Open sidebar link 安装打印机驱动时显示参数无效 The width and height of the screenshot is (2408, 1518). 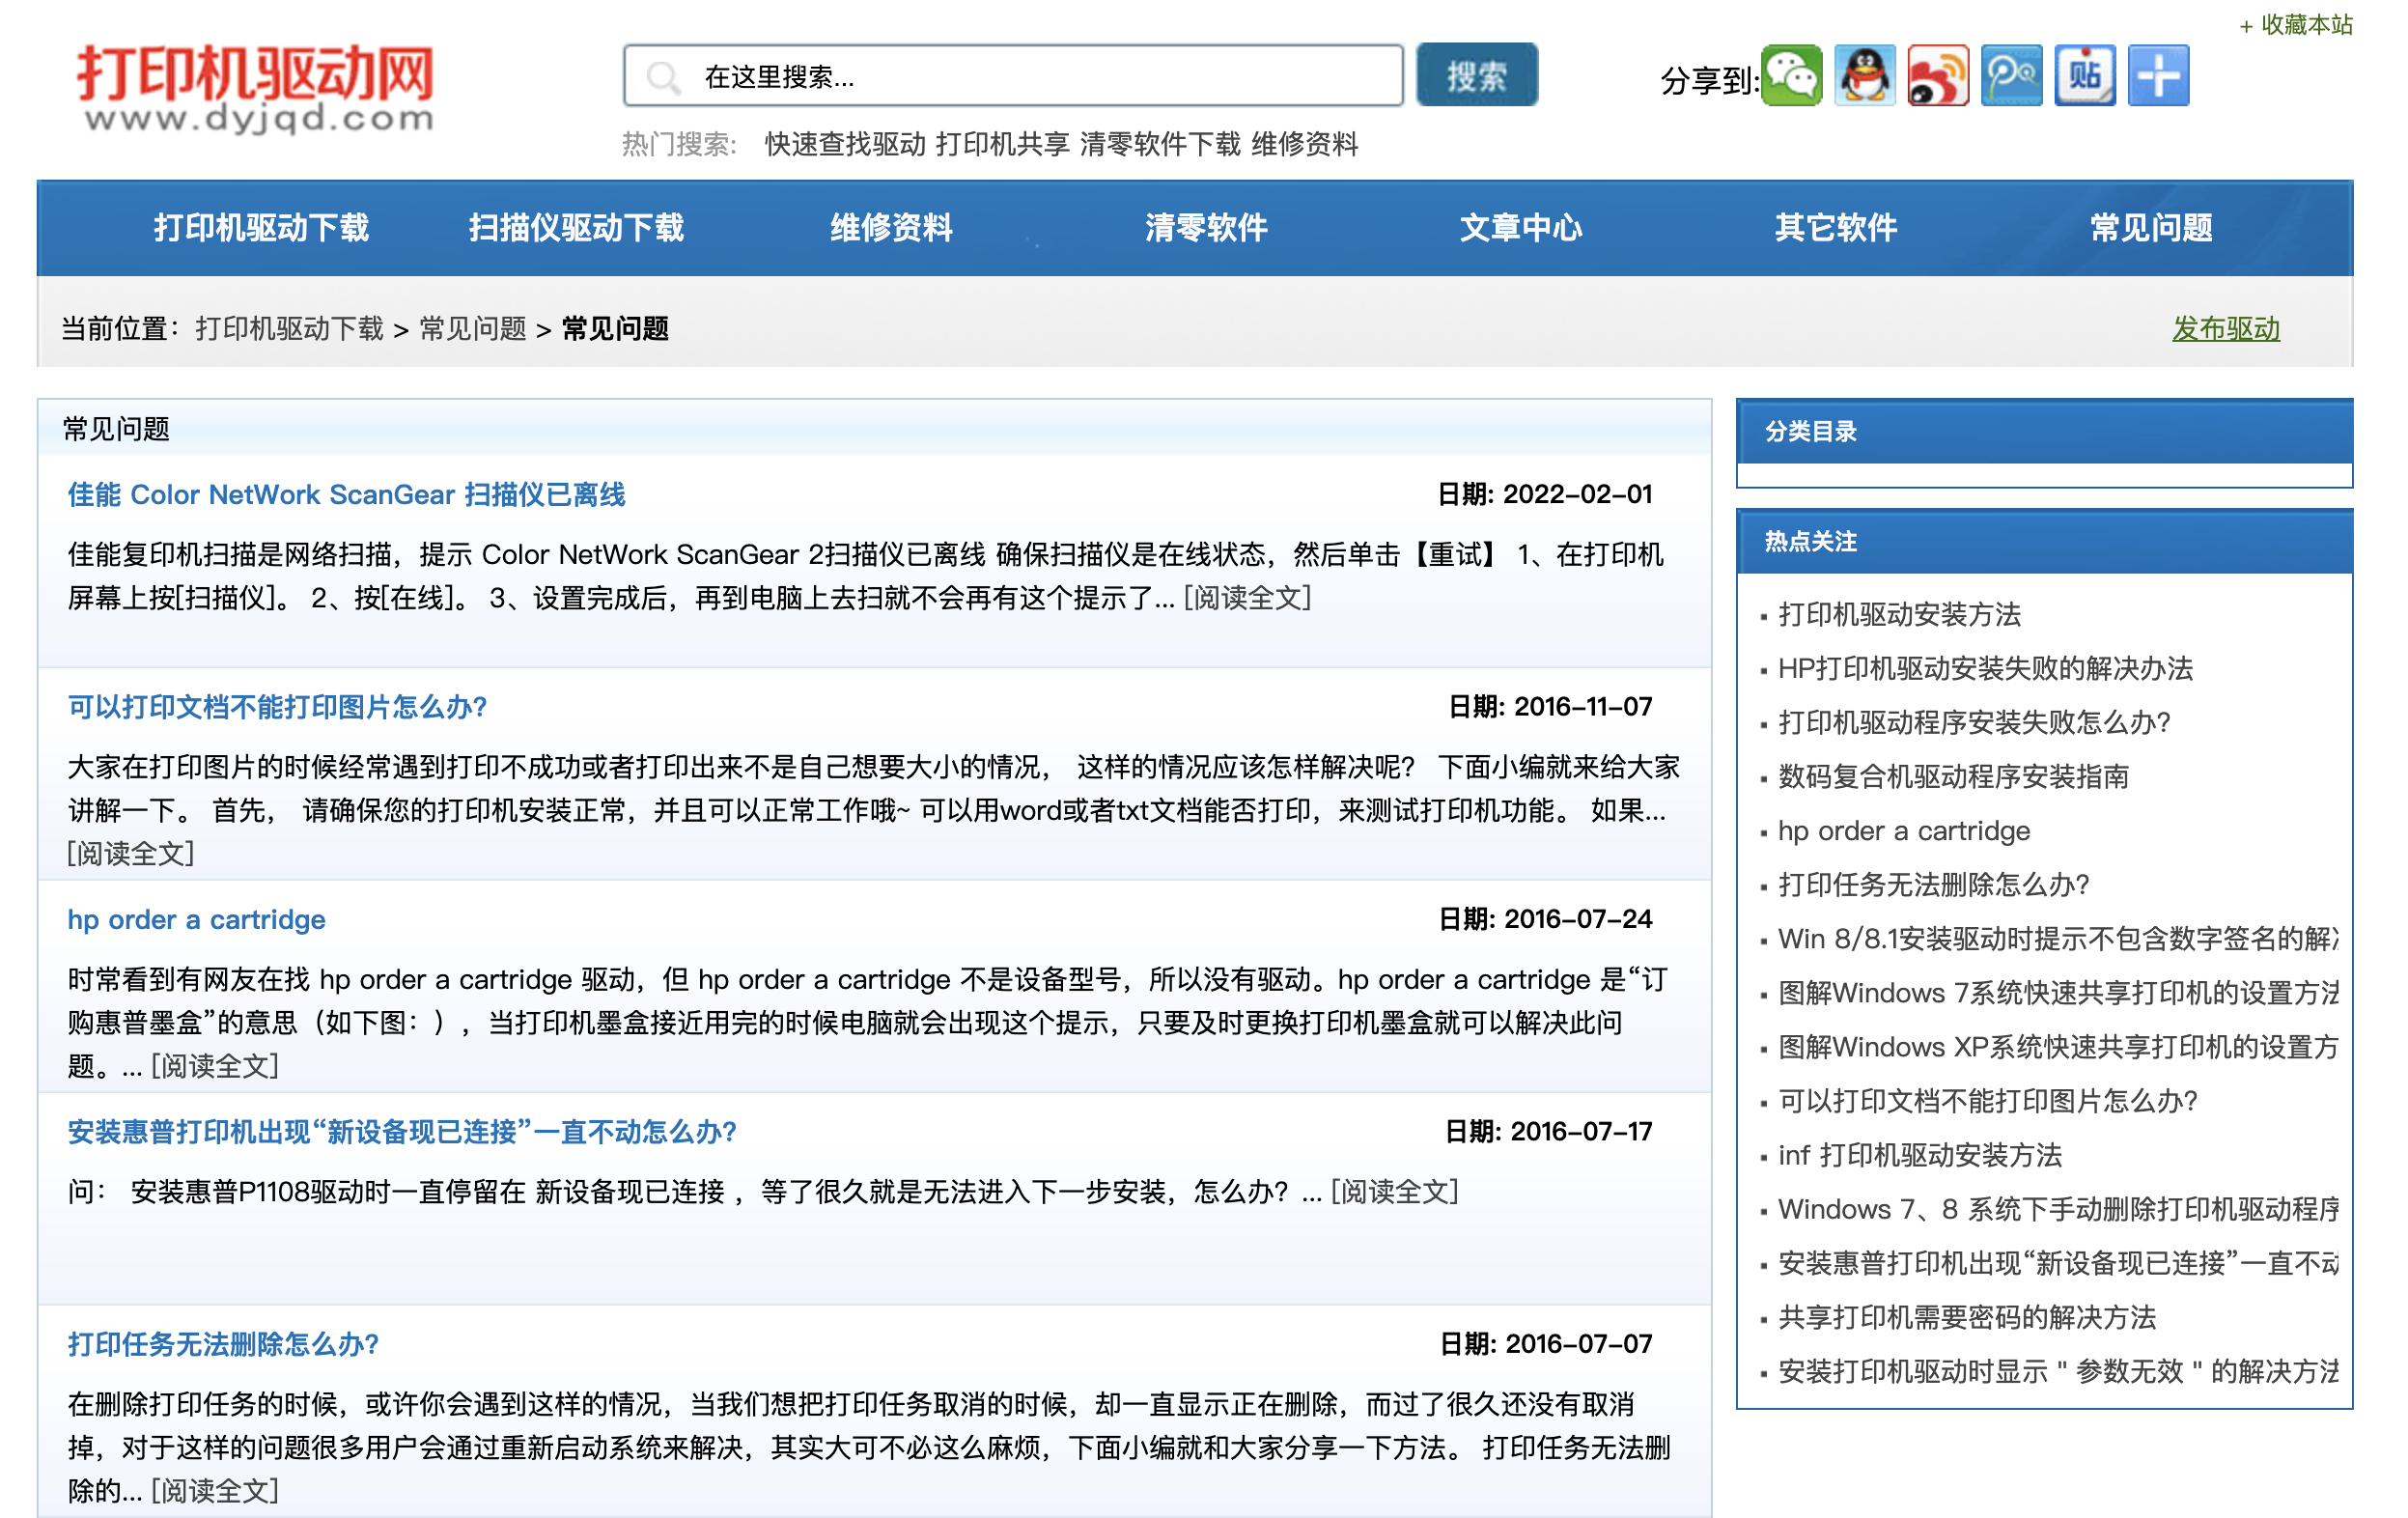(2058, 1371)
